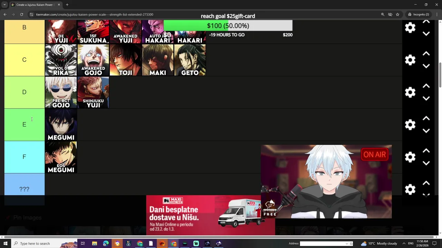This screenshot has width=442, height=248.
Task: Open settings gear for tier D
Action: point(410,92)
